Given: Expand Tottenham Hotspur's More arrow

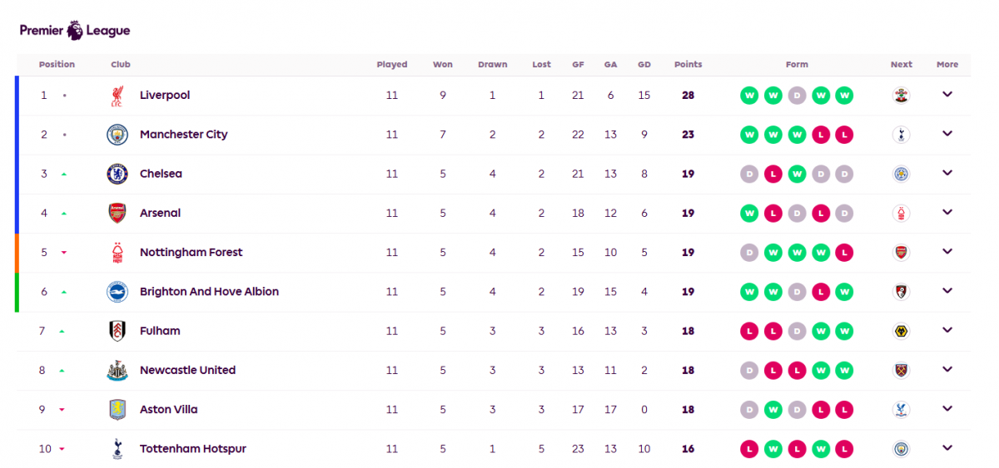Looking at the screenshot, I should 947,448.
